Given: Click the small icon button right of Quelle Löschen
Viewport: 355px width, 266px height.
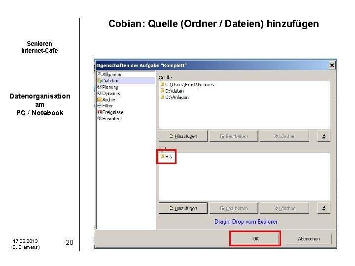Looking at the screenshot, I should pyautogui.click(x=324, y=136).
